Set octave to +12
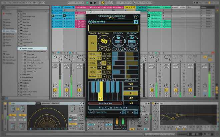 (x=131, y=88)
